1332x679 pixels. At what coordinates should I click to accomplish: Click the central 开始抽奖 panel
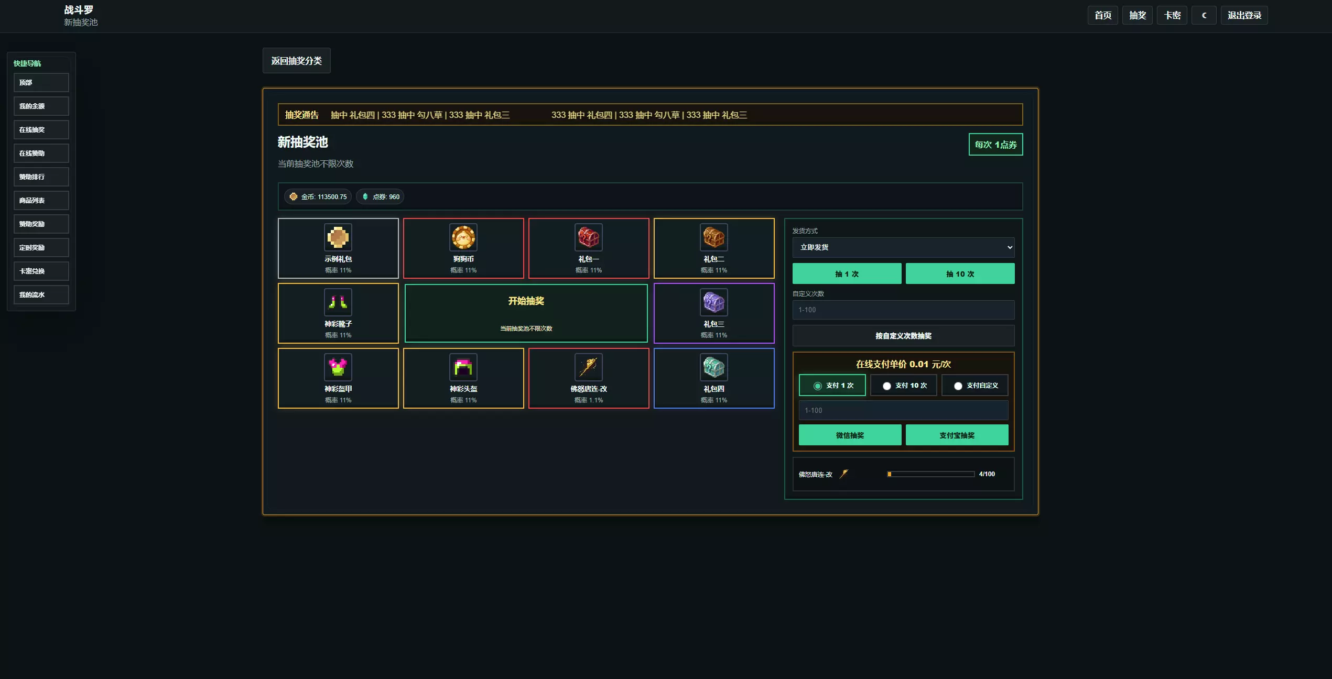(x=526, y=313)
